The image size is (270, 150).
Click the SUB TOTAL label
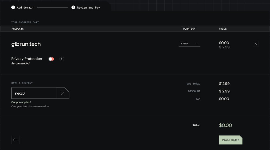[193, 84]
